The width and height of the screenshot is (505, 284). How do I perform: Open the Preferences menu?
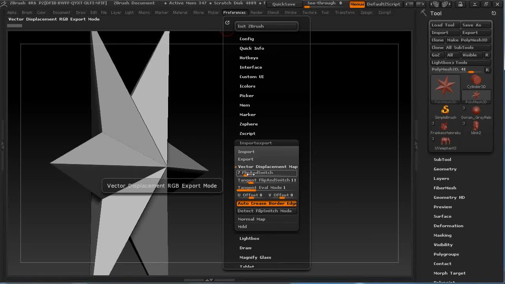click(x=234, y=12)
